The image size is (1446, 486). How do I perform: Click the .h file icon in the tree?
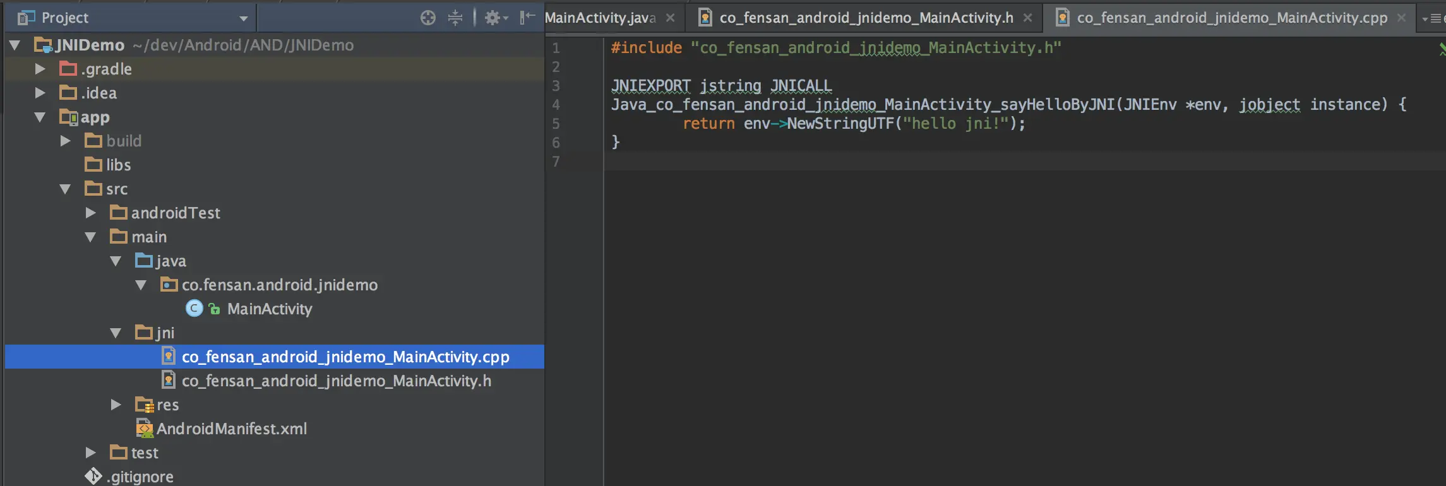click(169, 380)
